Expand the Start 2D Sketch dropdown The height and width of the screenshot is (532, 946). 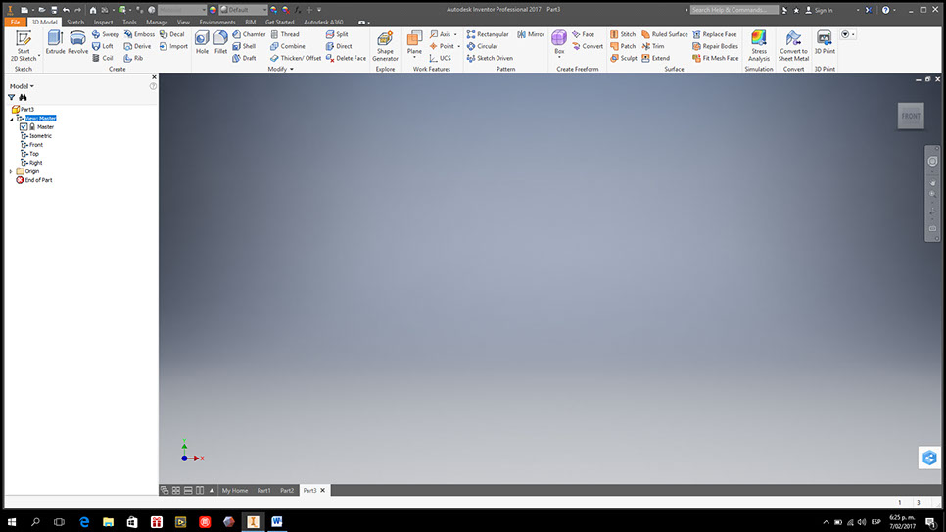39,56
